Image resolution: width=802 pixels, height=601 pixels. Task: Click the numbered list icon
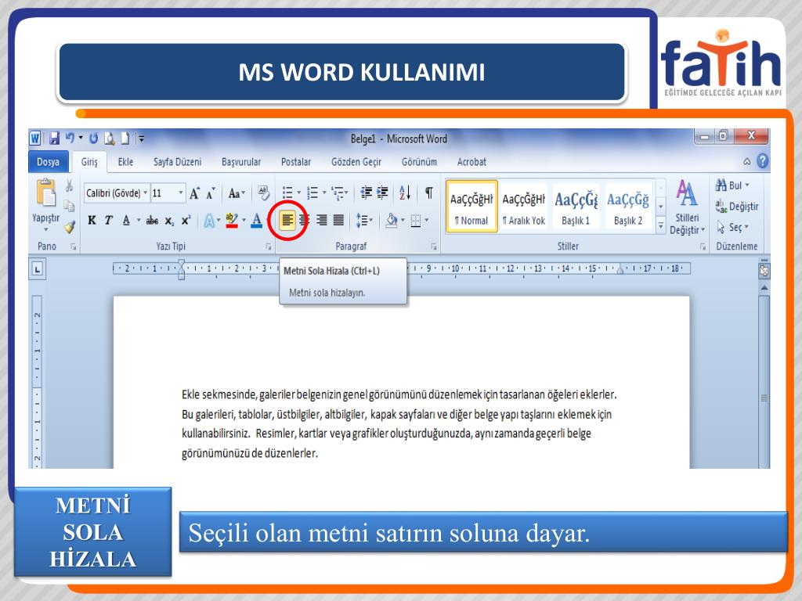(312, 193)
